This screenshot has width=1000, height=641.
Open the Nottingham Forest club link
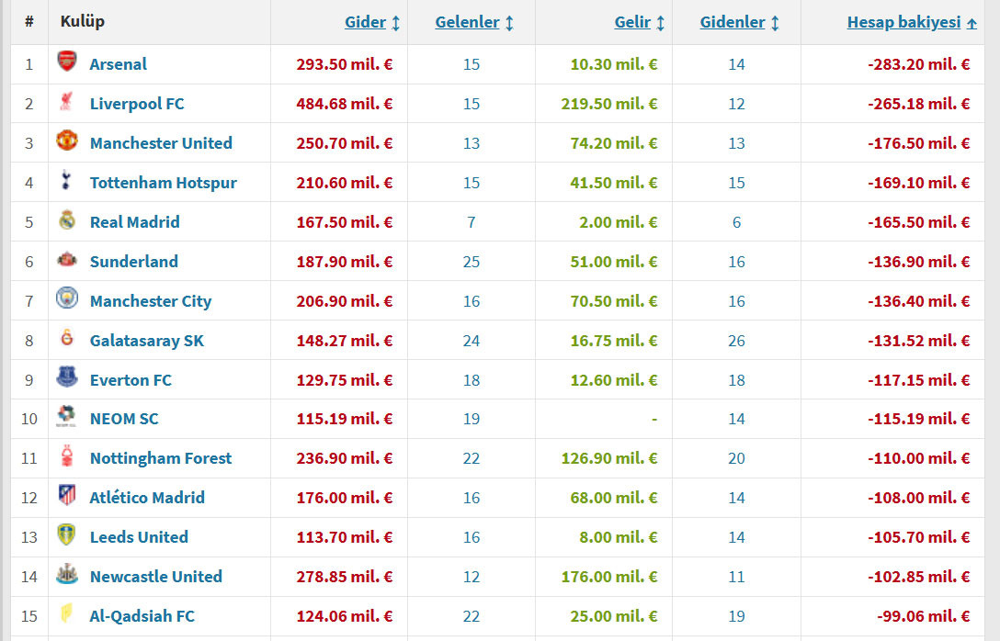(x=160, y=457)
